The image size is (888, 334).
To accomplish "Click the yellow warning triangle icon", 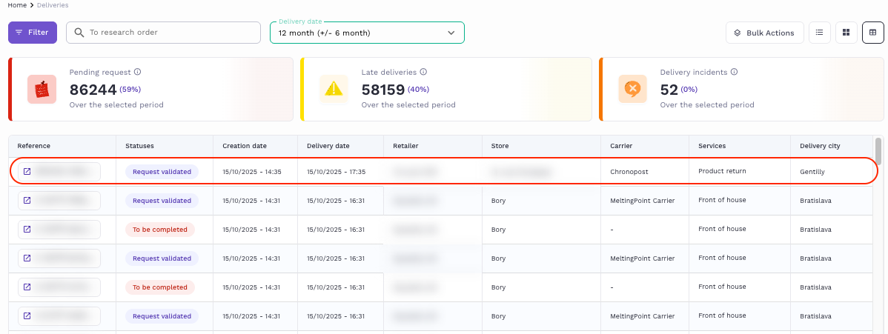I will pyautogui.click(x=334, y=89).
